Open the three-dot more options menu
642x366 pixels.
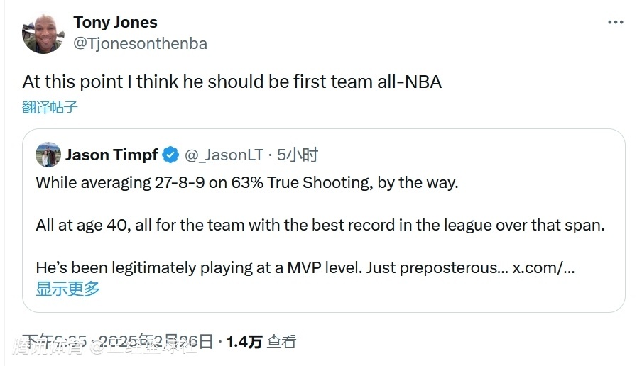pyautogui.click(x=615, y=23)
